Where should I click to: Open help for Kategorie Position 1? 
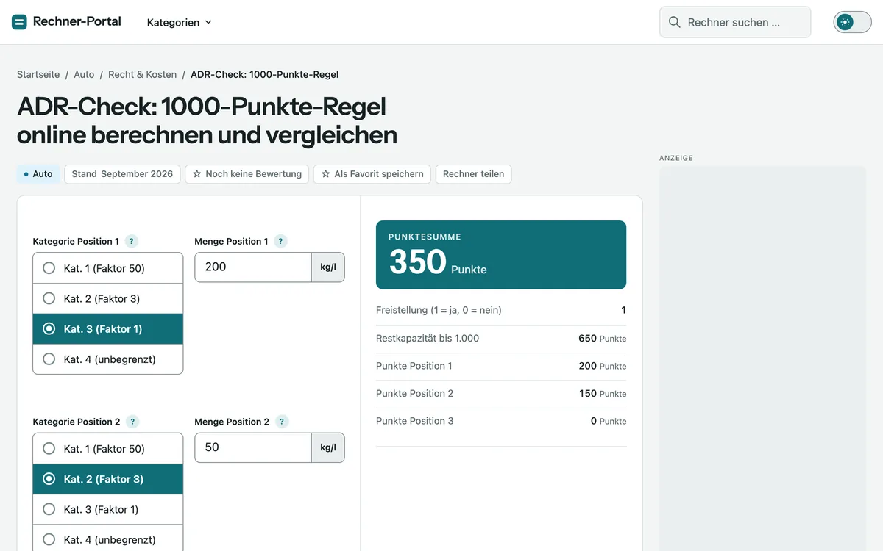click(132, 241)
